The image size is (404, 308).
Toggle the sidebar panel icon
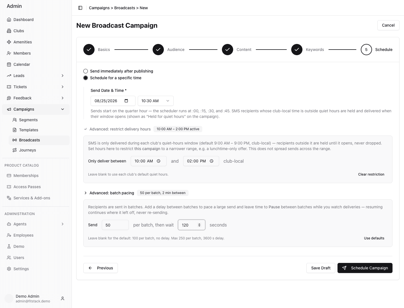tap(80, 8)
